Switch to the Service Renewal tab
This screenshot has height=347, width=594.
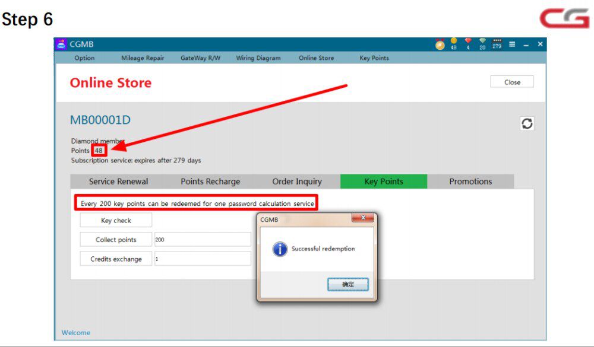click(x=118, y=182)
